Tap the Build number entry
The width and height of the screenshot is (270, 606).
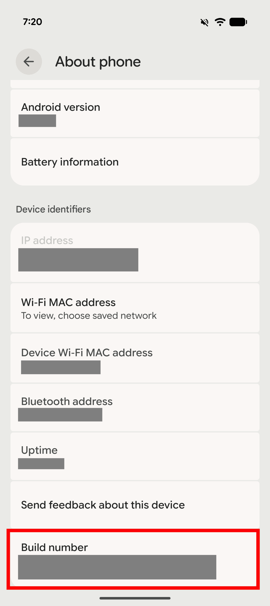[135, 559]
